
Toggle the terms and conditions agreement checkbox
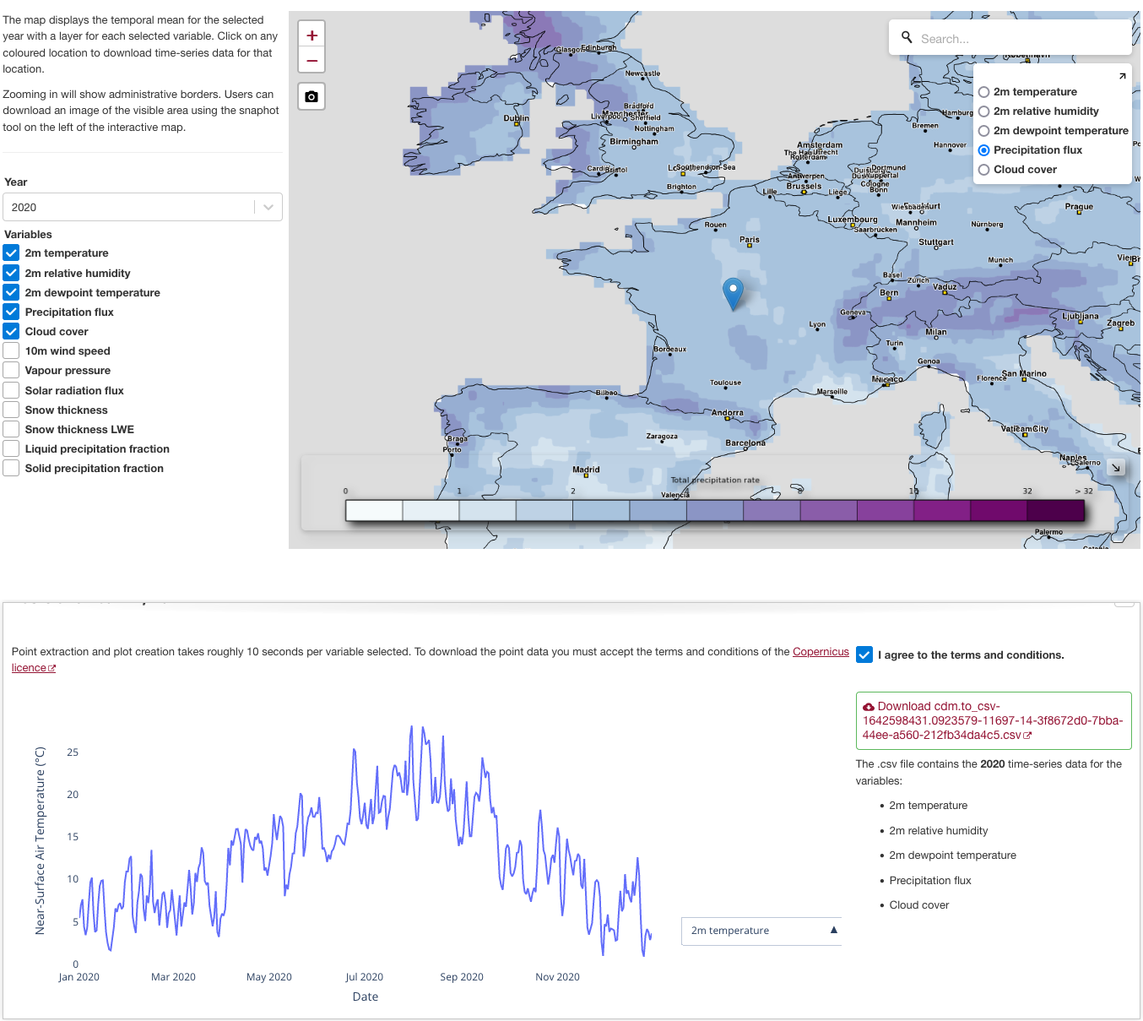pos(864,654)
